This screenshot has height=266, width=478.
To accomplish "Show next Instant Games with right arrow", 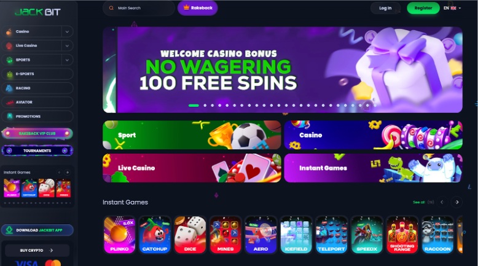I will coord(456,202).
